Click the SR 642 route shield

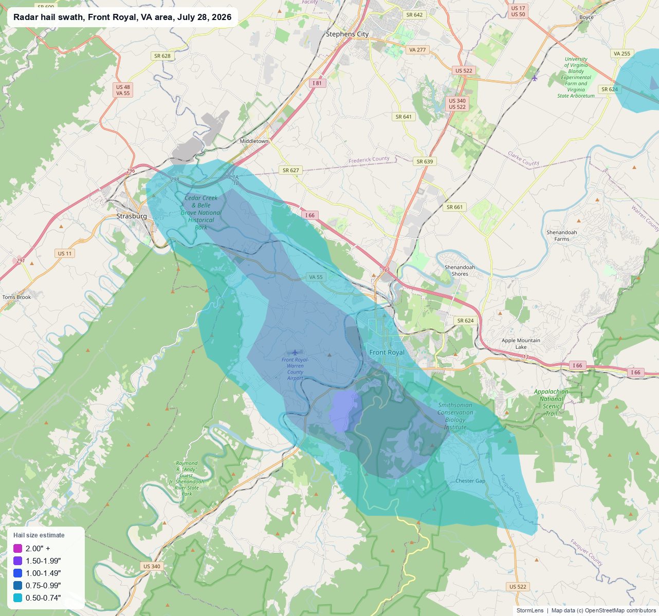414,15
